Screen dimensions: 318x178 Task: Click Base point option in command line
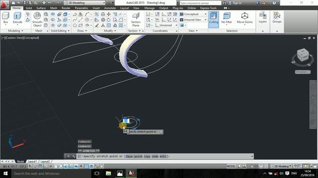point(134,156)
